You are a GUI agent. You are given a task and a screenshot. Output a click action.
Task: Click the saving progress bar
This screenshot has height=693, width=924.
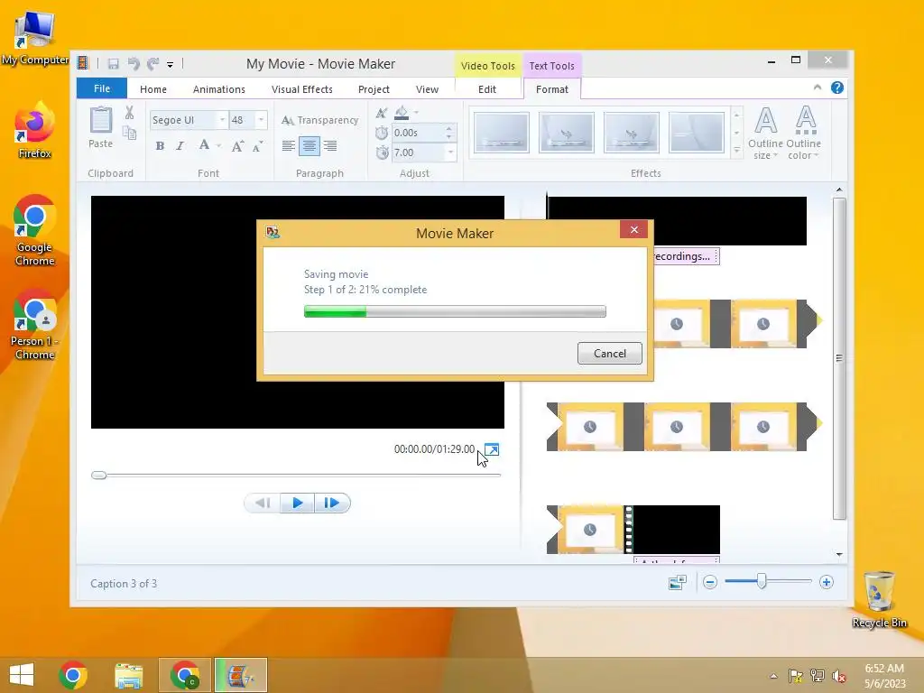pyautogui.click(x=455, y=311)
